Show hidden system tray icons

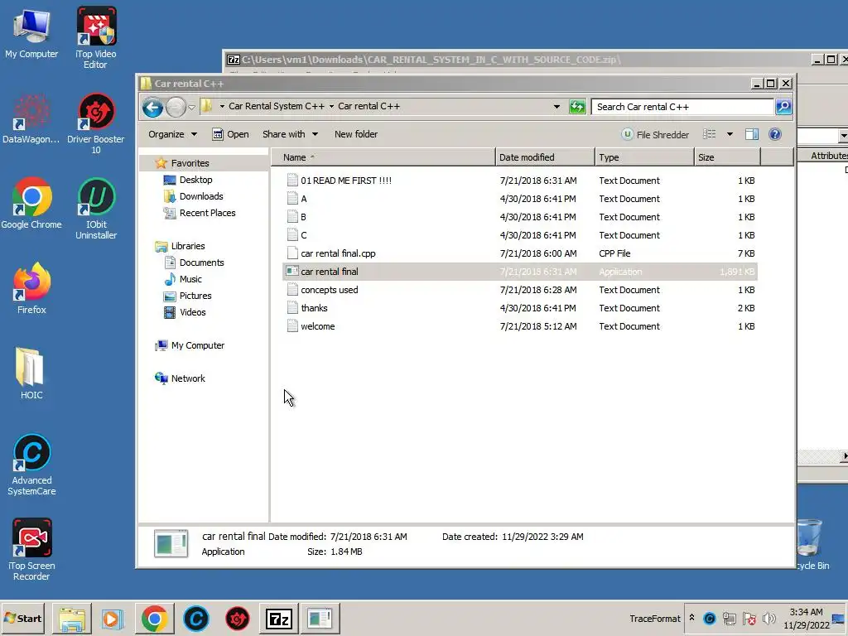(x=691, y=617)
